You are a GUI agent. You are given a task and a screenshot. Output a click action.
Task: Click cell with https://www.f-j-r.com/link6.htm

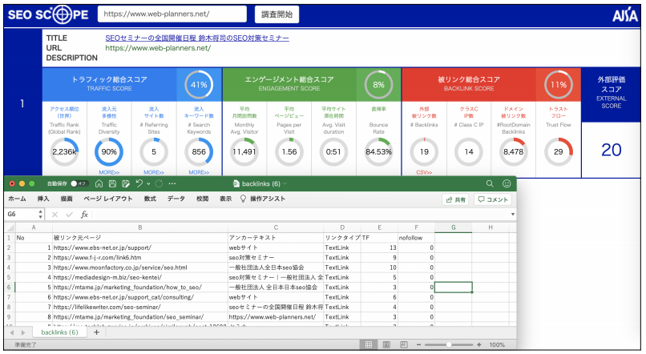[x=140, y=258]
